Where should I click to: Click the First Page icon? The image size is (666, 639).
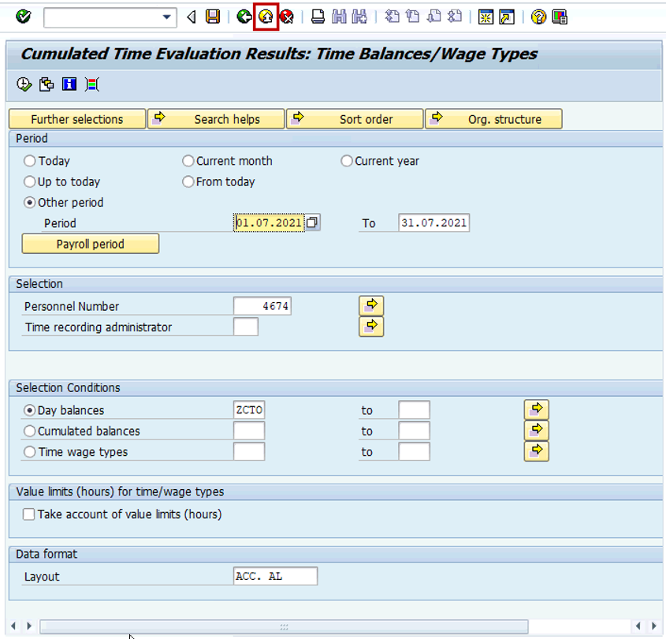(392, 17)
